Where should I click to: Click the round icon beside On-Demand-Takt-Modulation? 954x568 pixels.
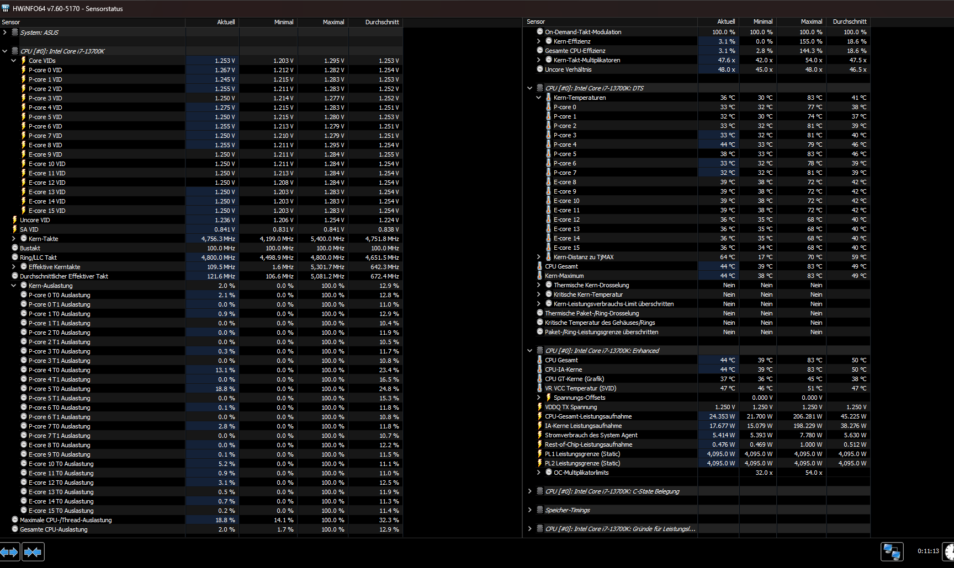pos(540,32)
